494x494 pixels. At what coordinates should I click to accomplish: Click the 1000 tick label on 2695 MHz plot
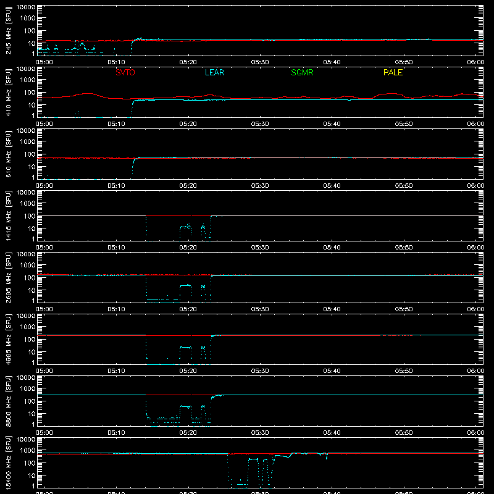tap(28, 266)
